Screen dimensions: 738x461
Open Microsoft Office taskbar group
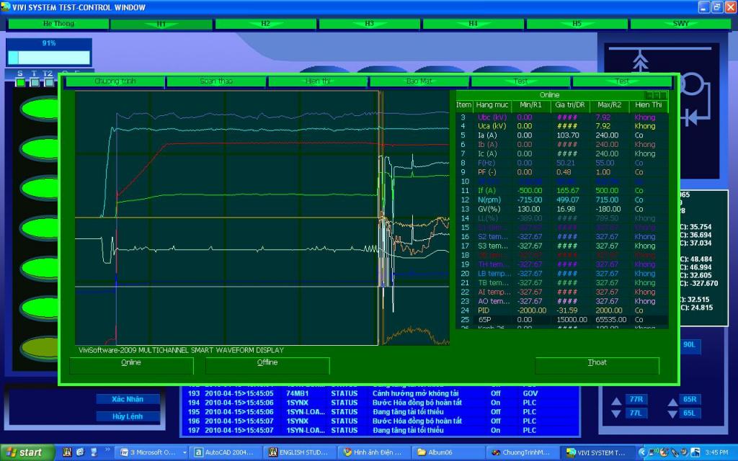[x=151, y=452]
